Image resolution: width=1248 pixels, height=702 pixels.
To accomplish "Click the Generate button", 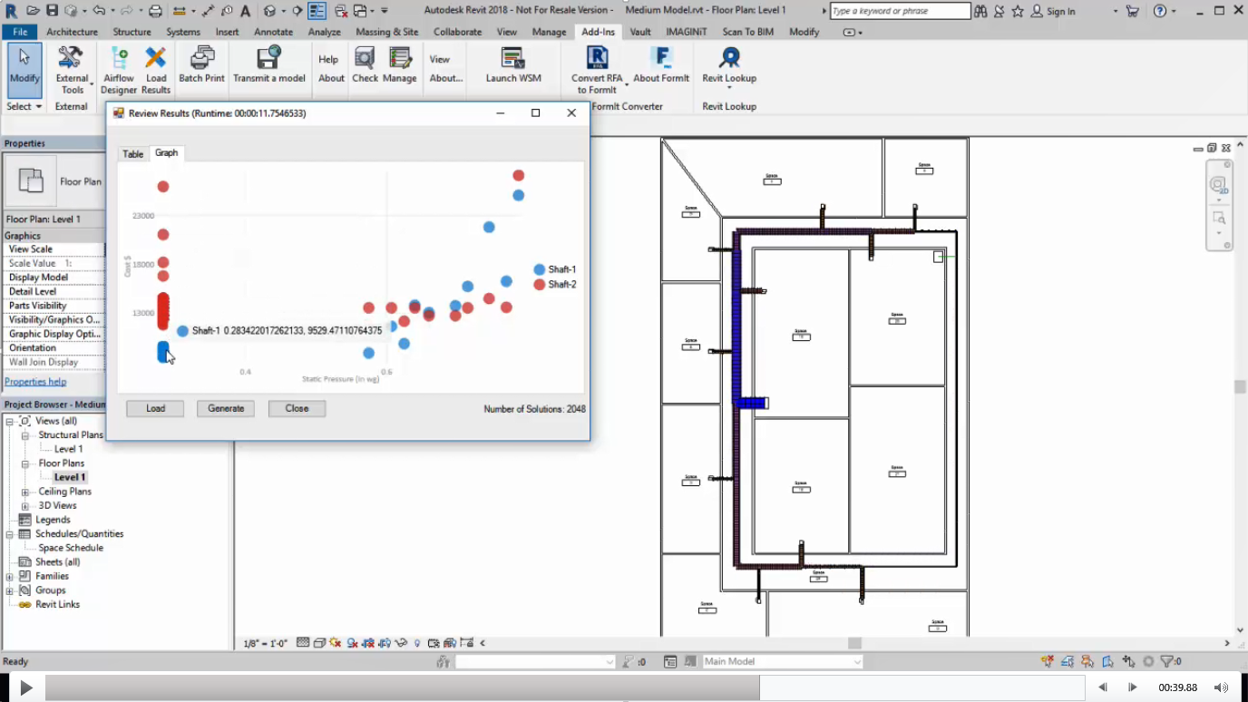I will [226, 409].
